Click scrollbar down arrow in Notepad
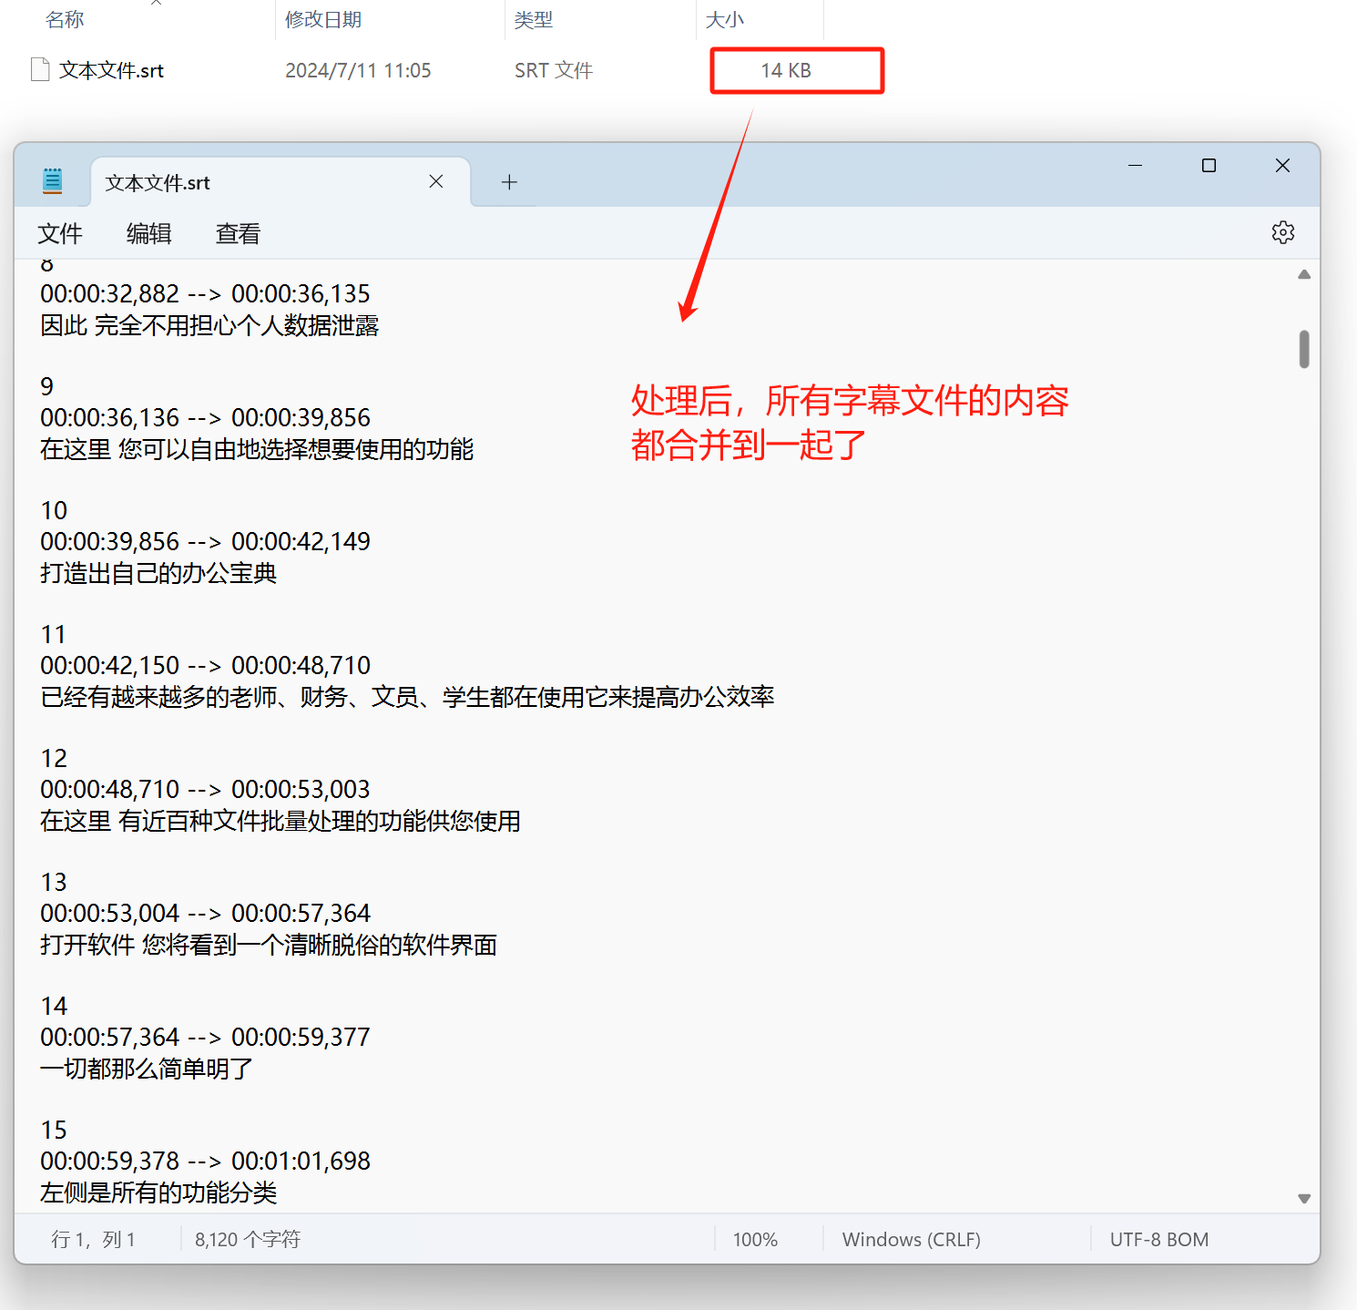 tap(1304, 1199)
